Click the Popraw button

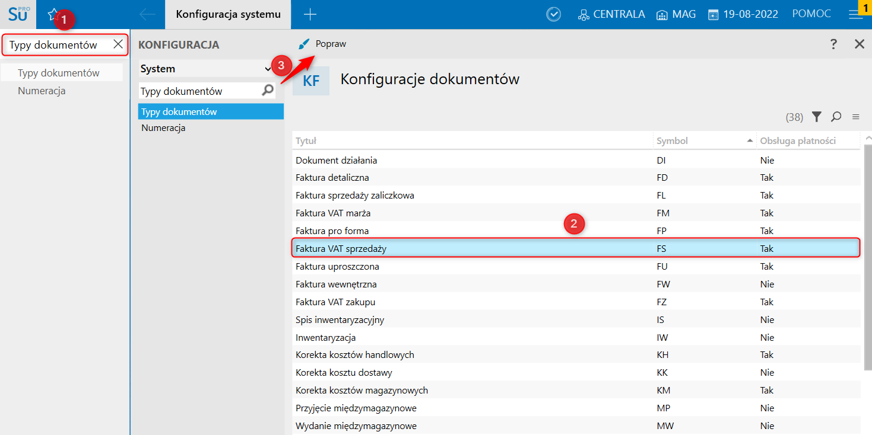tap(322, 44)
